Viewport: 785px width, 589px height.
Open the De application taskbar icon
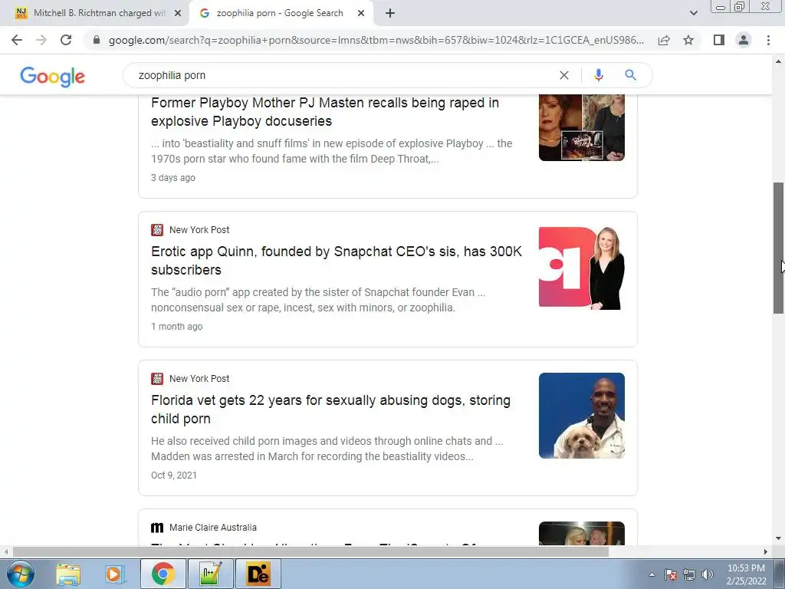click(258, 574)
